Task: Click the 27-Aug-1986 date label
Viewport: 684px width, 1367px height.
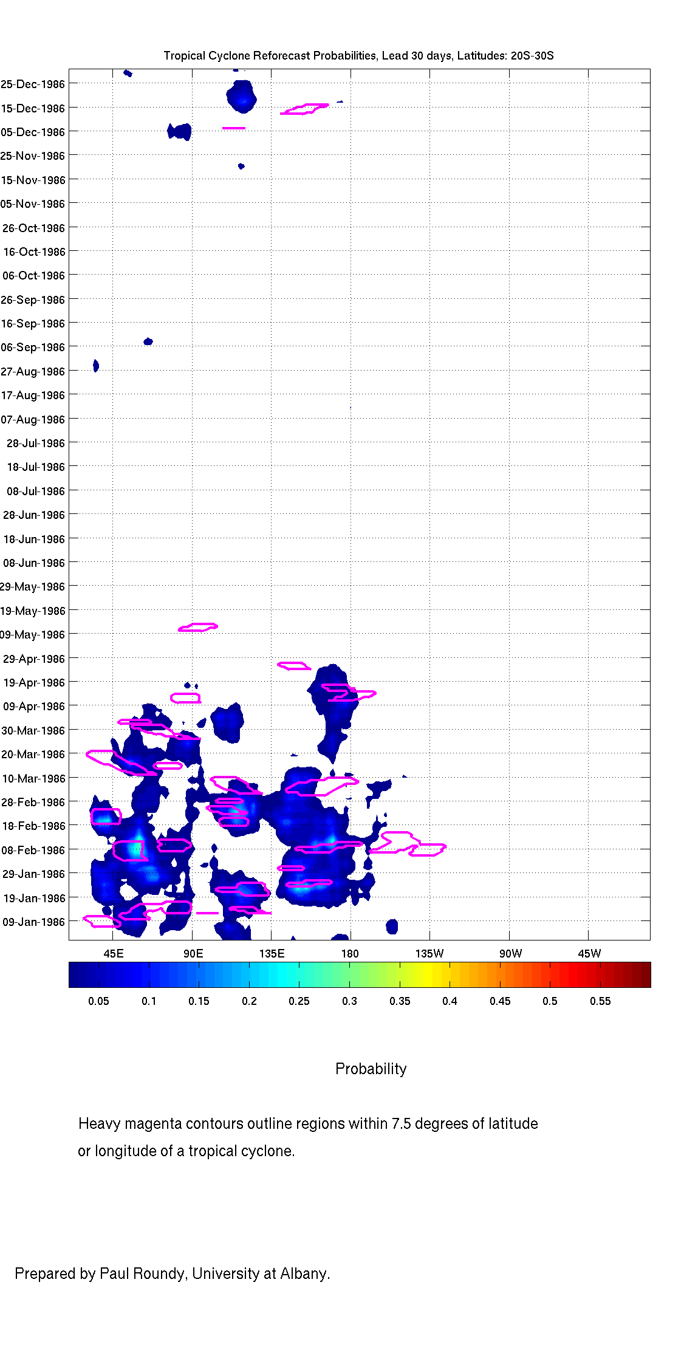Action: pyautogui.click(x=33, y=372)
